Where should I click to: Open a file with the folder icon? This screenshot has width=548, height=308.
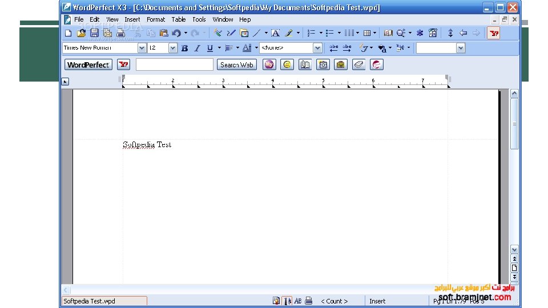(x=82, y=33)
